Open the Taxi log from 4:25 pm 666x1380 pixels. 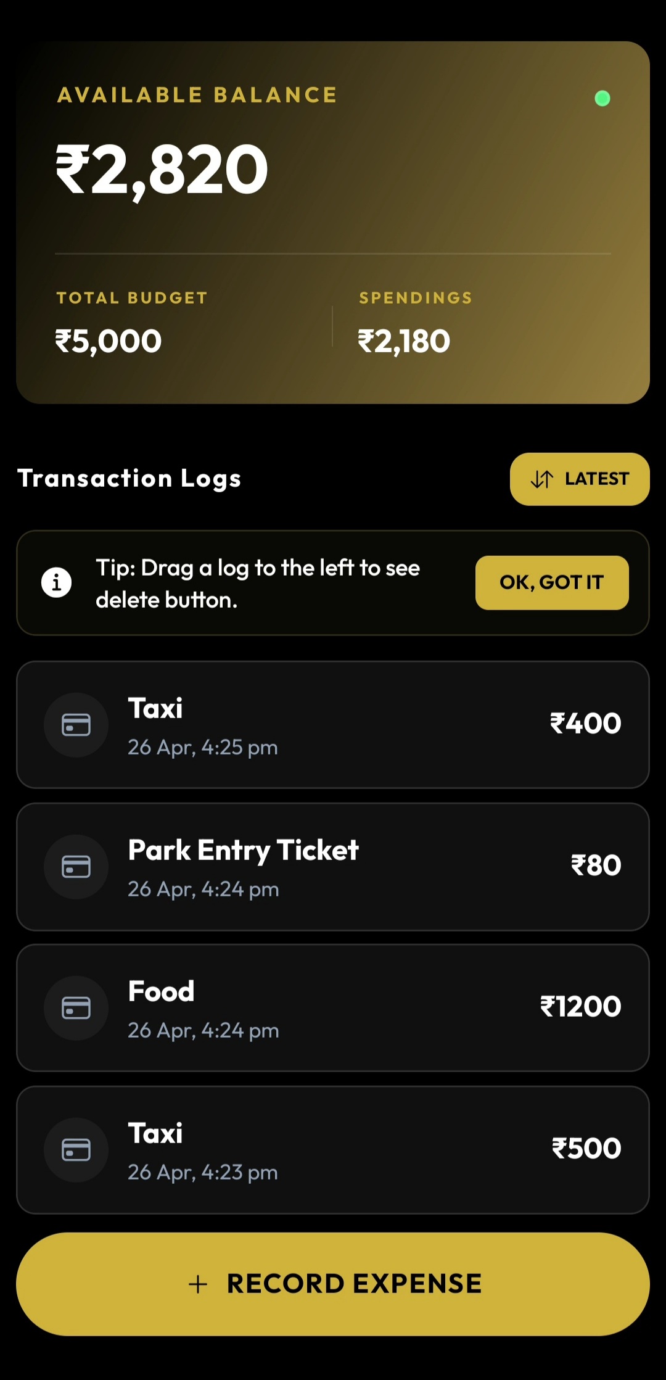click(x=333, y=725)
